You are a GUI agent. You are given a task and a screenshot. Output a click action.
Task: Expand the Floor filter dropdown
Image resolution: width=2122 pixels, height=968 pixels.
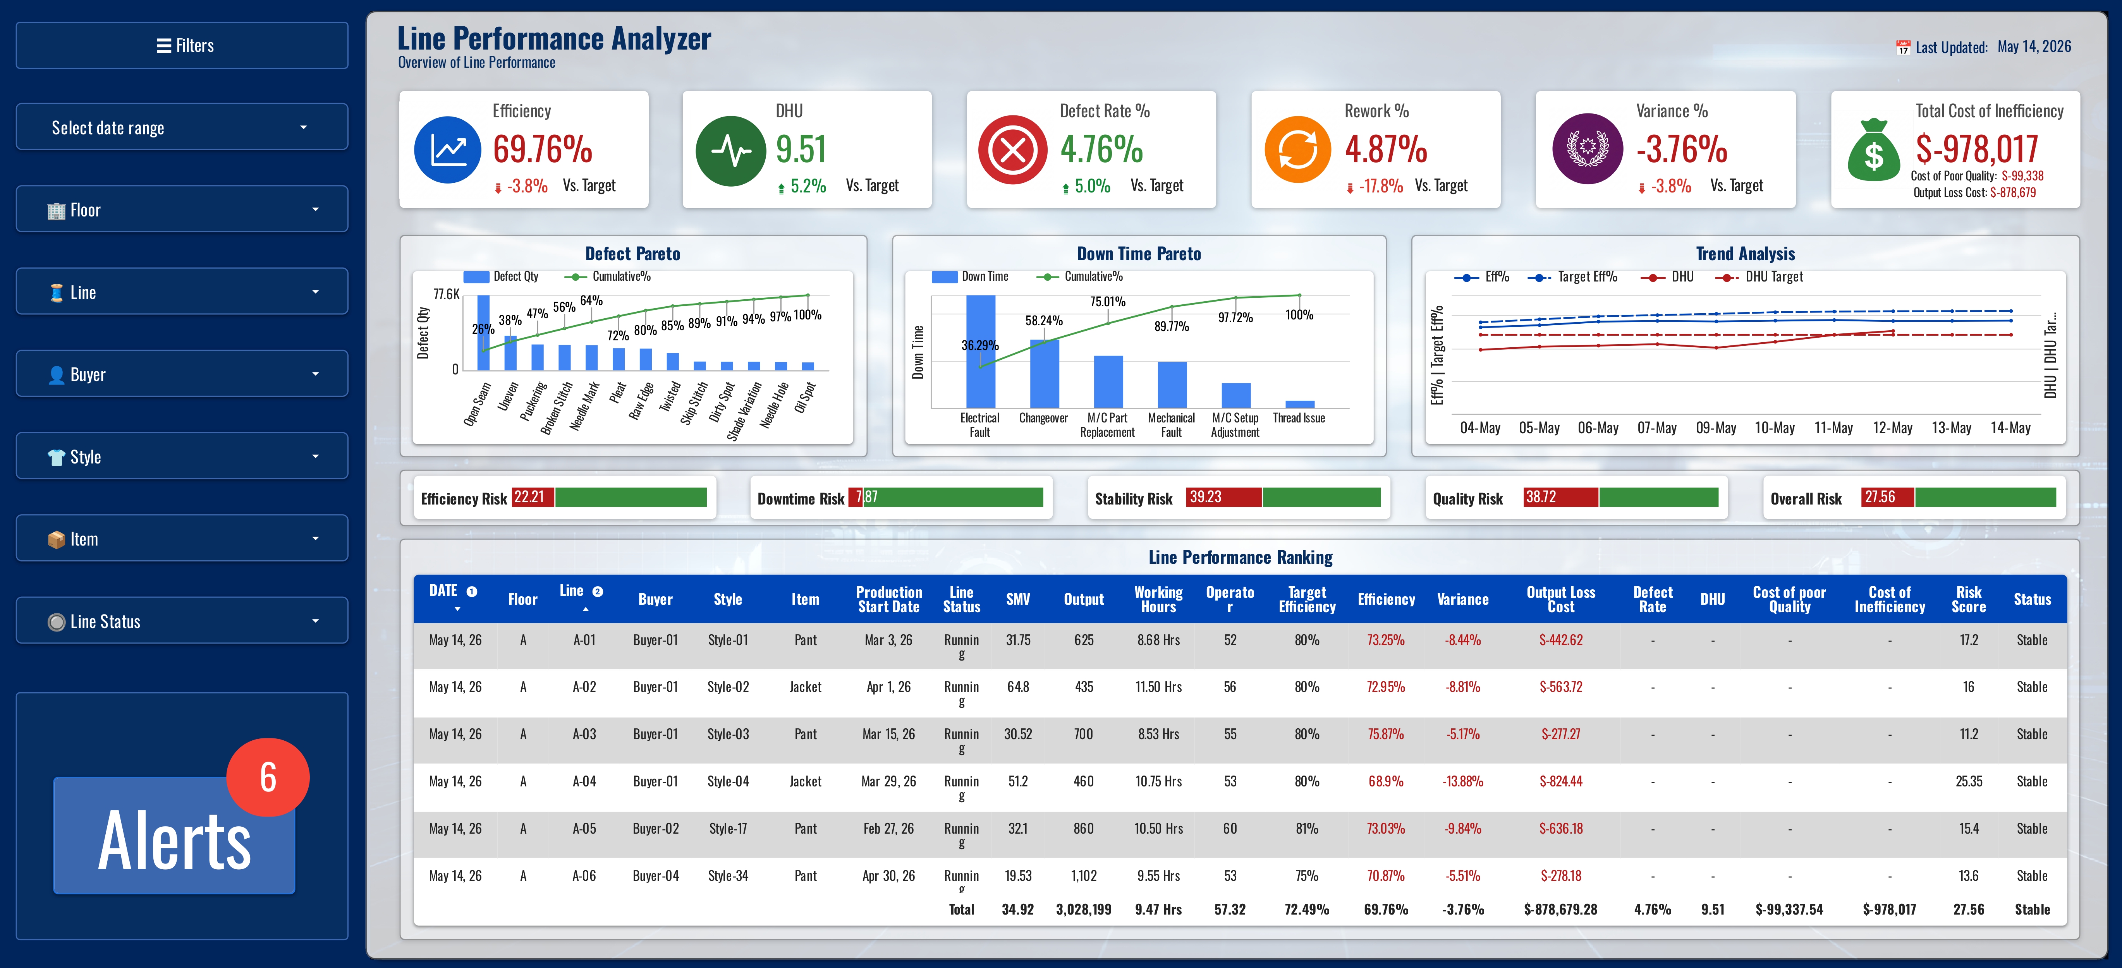click(182, 209)
